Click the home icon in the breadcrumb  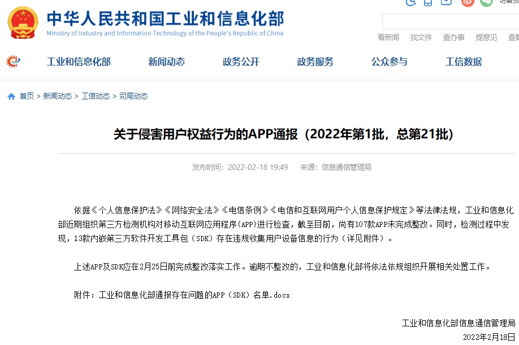tap(10, 96)
